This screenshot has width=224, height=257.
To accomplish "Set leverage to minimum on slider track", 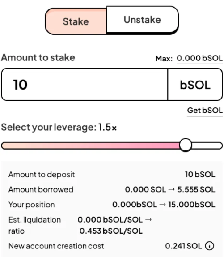I will point(4,146).
